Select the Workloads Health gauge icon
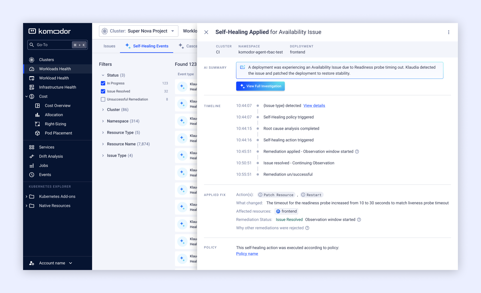Image resolution: width=481 pixels, height=293 pixels. click(x=32, y=69)
